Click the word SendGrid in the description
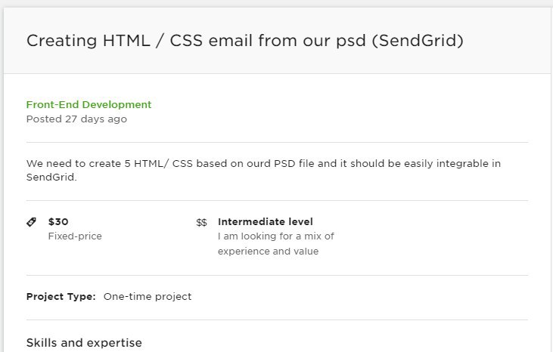The height and width of the screenshot is (352, 553). (51, 177)
